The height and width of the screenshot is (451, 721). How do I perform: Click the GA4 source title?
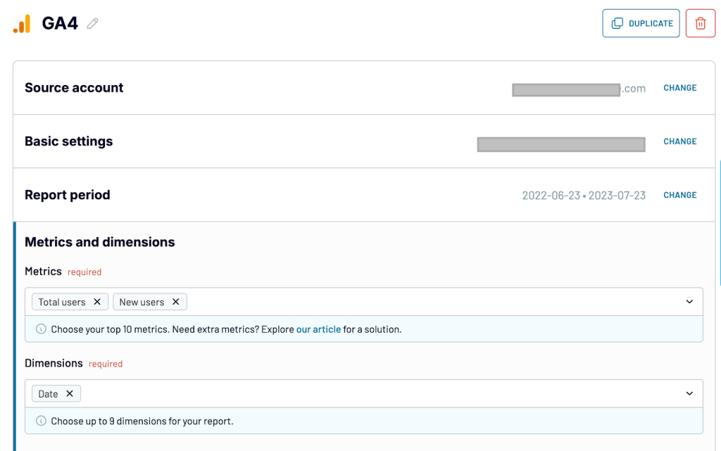tap(60, 23)
